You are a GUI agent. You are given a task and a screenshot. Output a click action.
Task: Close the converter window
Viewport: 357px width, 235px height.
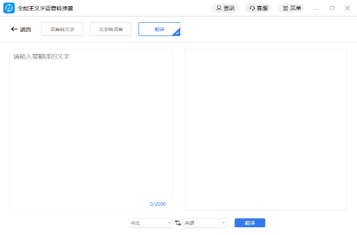click(347, 8)
